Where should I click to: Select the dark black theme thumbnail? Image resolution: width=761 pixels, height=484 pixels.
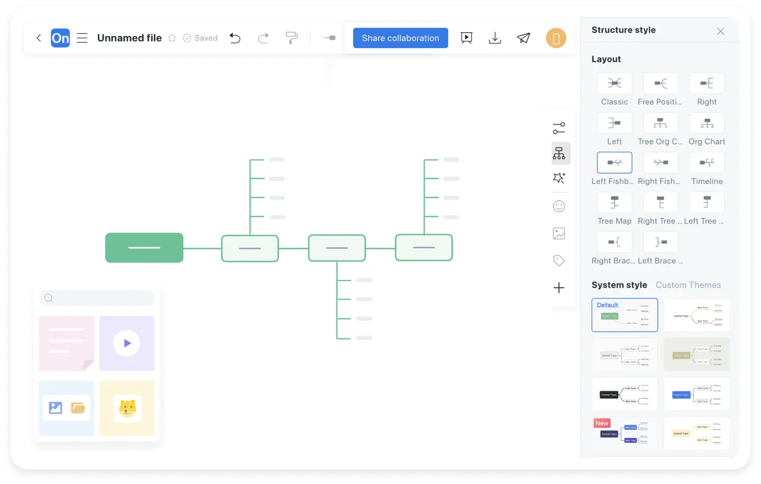click(625, 394)
